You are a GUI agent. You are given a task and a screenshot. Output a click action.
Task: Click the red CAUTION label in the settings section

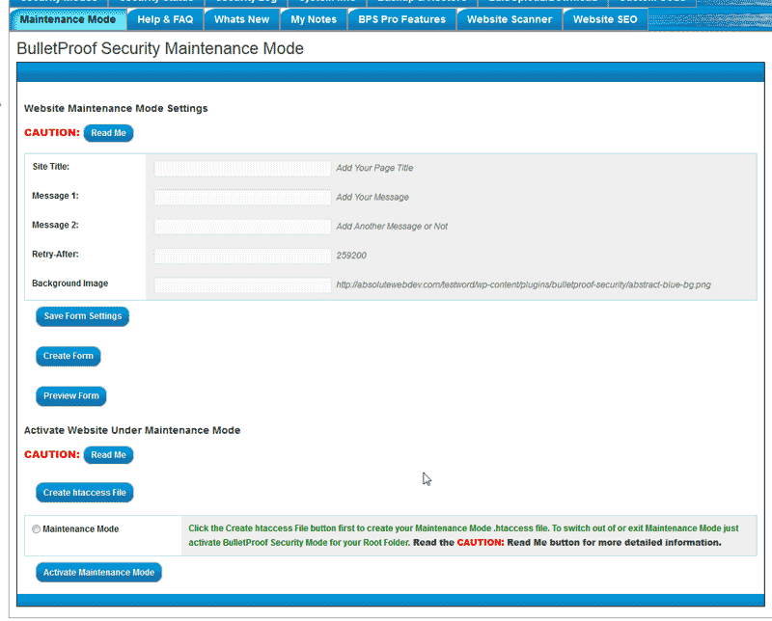click(x=52, y=133)
